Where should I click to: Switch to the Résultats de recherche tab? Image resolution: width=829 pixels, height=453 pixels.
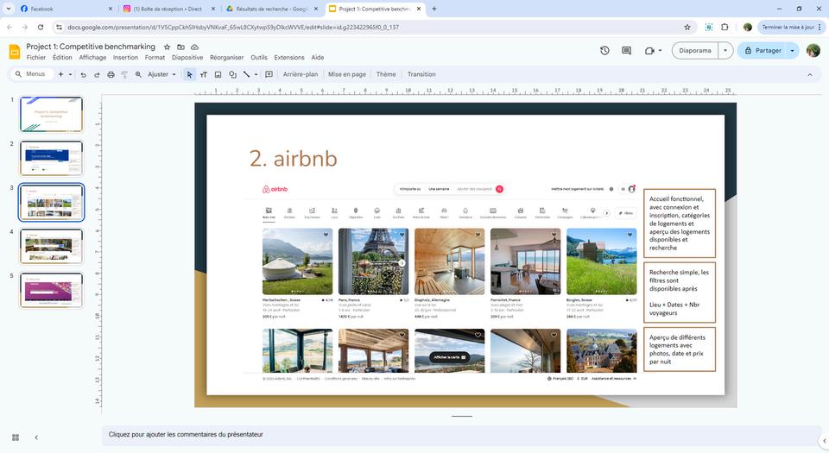[272, 9]
